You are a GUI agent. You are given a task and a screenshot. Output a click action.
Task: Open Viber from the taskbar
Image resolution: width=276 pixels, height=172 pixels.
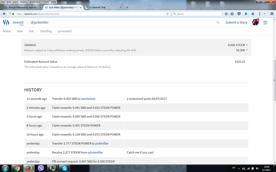pos(41,168)
